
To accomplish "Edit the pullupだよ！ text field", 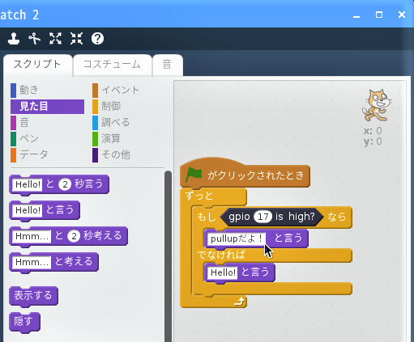I will (237, 239).
